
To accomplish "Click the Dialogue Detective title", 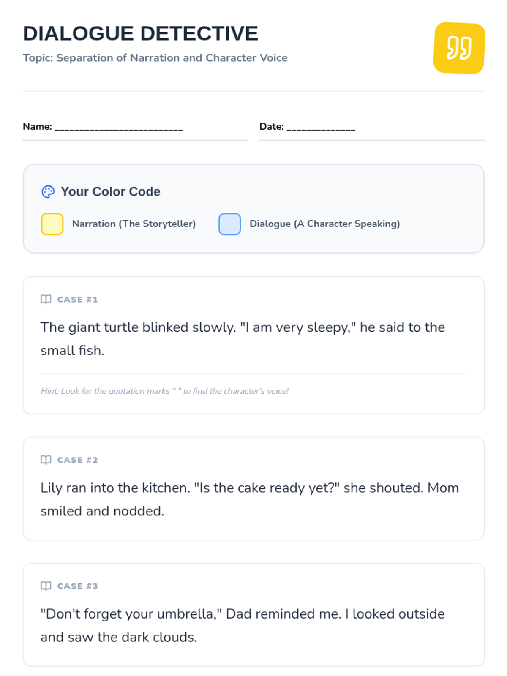I will click(140, 34).
